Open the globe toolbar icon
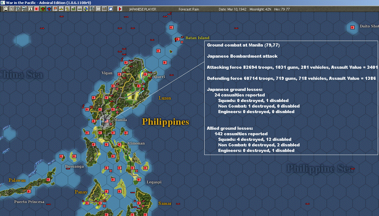This screenshot has width=379, height=216. pos(86,9)
